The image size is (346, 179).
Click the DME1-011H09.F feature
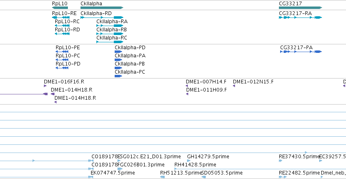pos(187,94)
